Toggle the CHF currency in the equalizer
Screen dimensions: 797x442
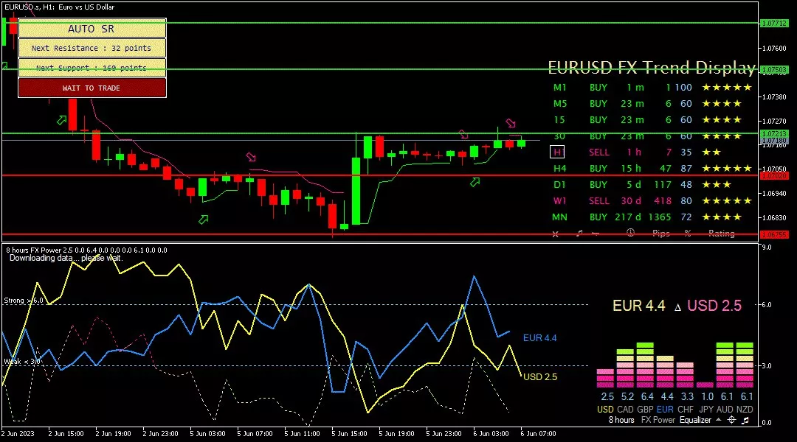tap(685, 410)
